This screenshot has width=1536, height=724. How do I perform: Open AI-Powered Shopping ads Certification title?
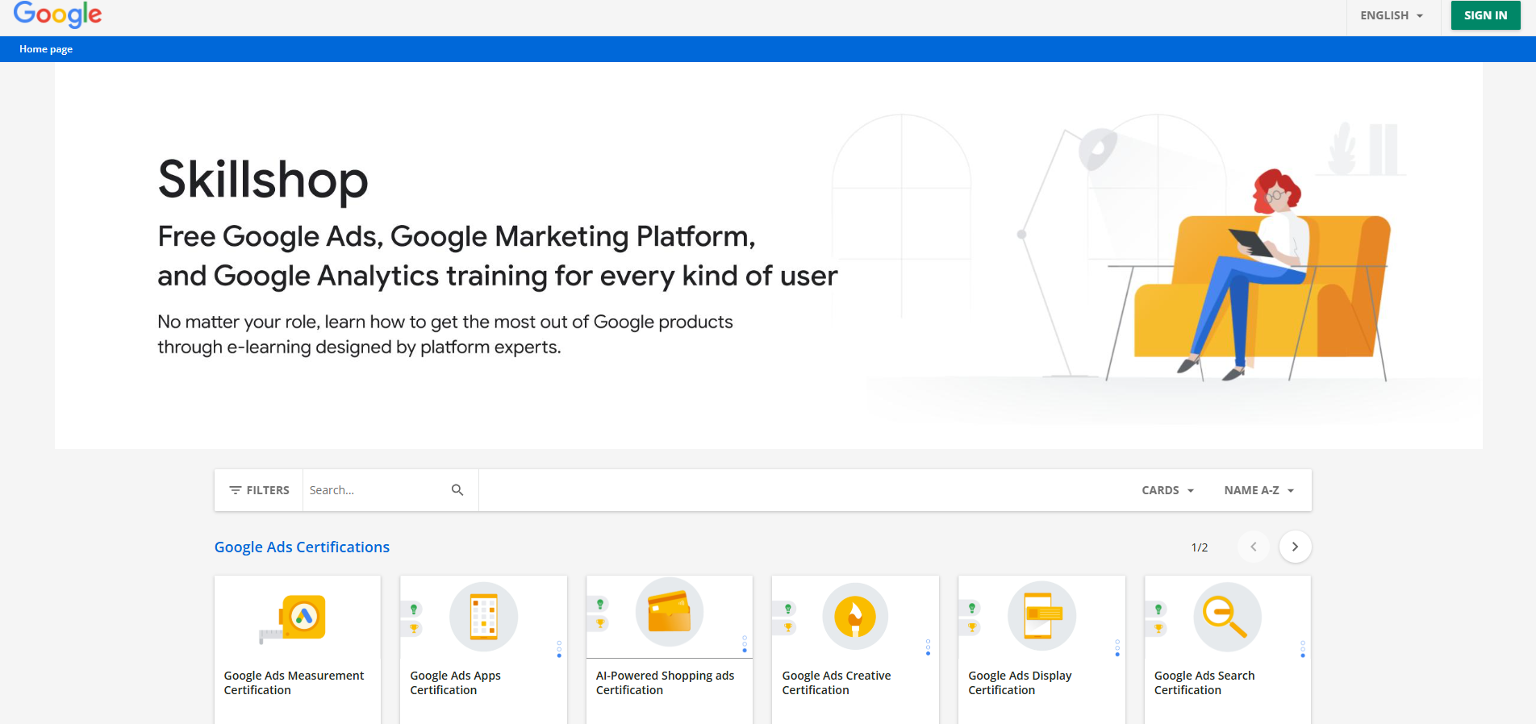coord(665,683)
